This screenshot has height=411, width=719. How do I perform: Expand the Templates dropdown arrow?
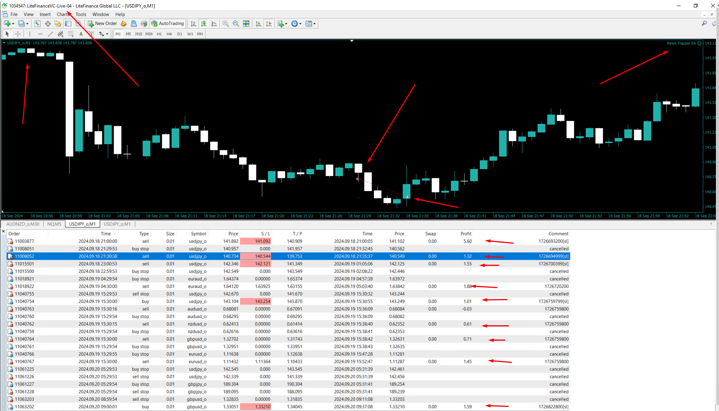[315, 24]
